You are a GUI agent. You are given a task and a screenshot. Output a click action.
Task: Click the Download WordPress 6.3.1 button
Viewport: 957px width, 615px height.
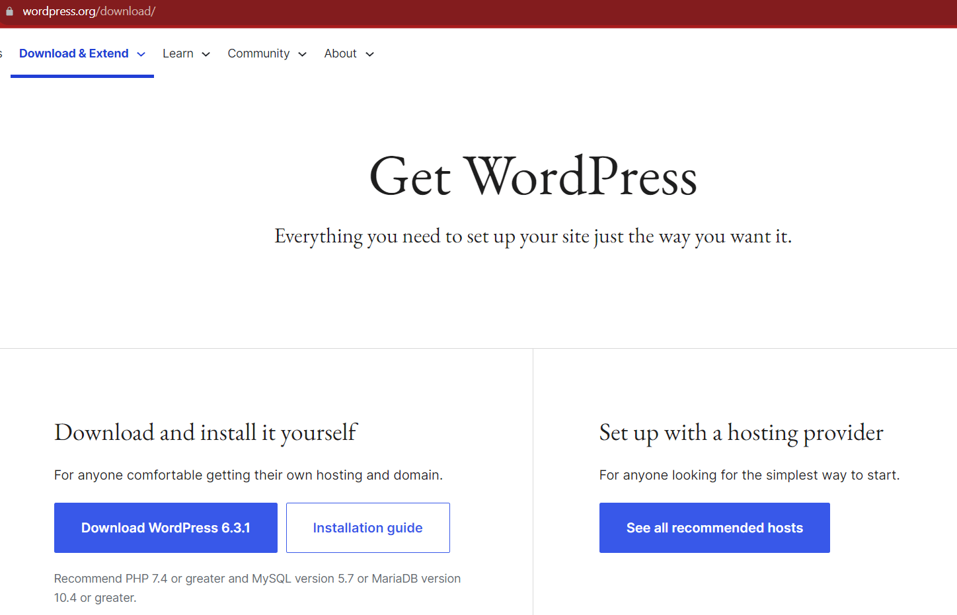166,528
